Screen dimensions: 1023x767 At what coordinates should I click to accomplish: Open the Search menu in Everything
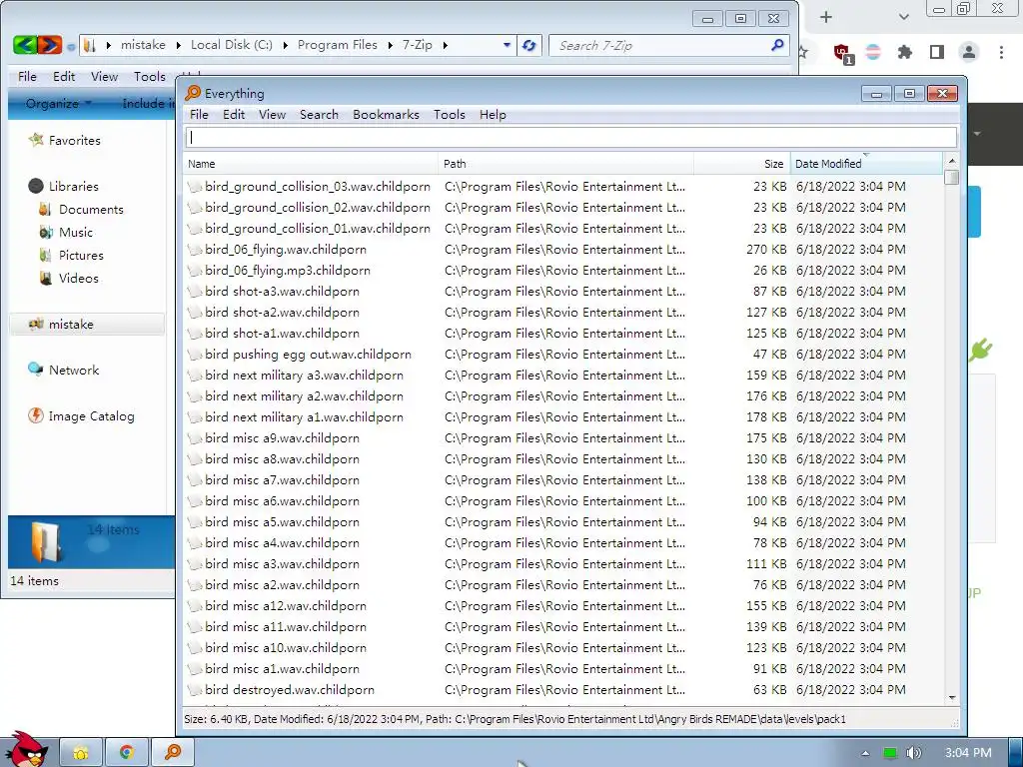tap(319, 115)
